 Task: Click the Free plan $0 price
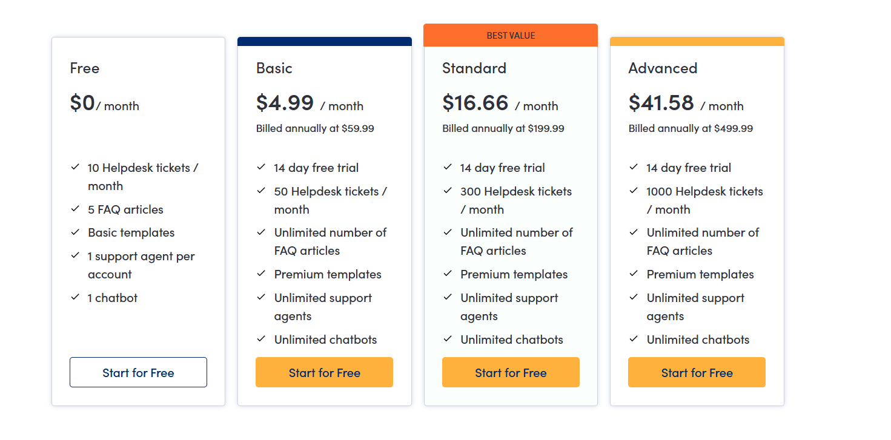82,103
